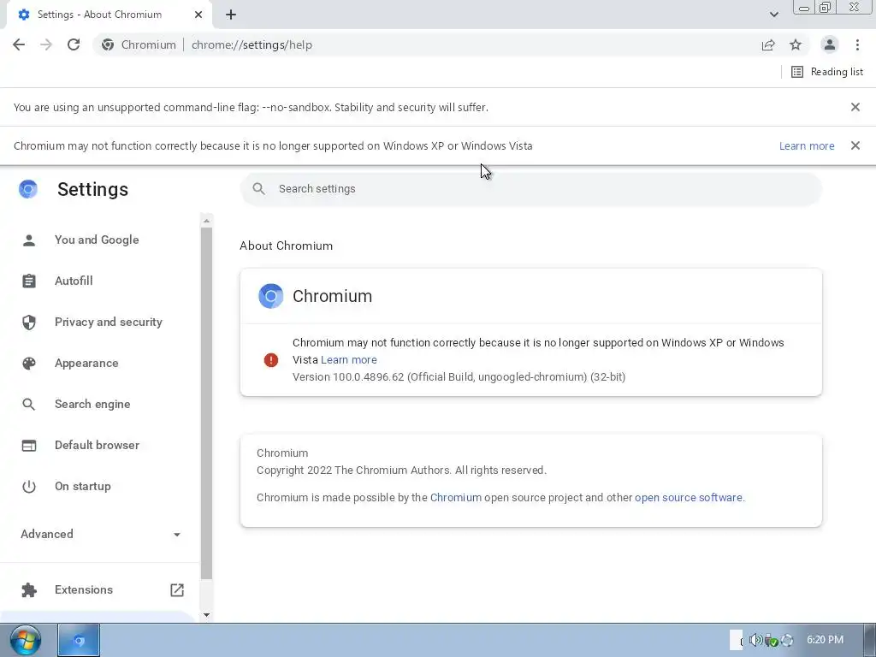The height and width of the screenshot is (657, 876).
Task: Open the Chromium open source project link
Action: pos(455,497)
